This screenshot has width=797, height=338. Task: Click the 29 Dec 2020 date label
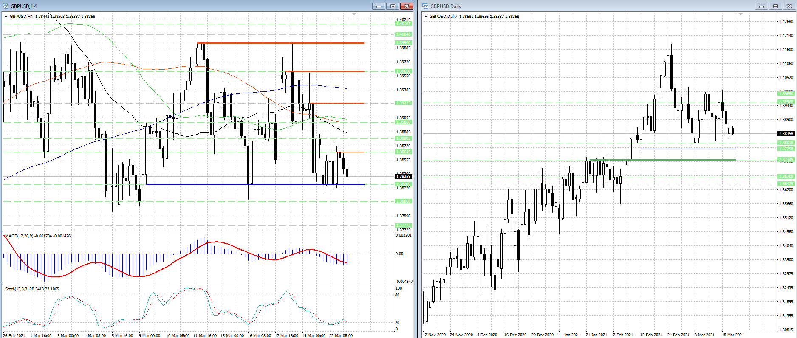(543, 335)
